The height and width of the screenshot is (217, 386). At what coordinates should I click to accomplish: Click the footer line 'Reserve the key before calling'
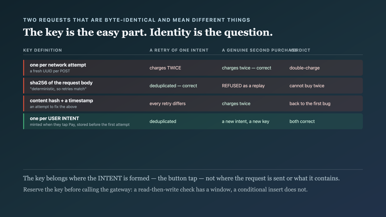pos(165,190)
